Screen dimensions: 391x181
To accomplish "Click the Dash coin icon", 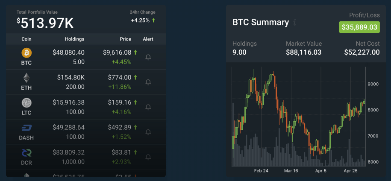I will tap(26, 128).
